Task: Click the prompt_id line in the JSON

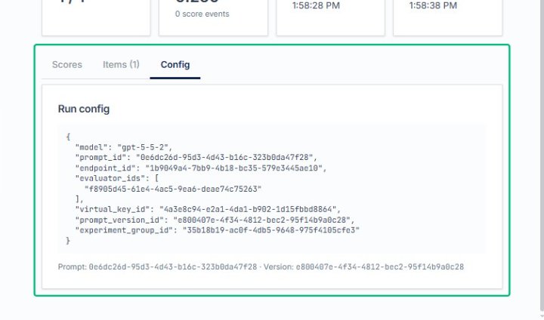Action: (196, 158)
